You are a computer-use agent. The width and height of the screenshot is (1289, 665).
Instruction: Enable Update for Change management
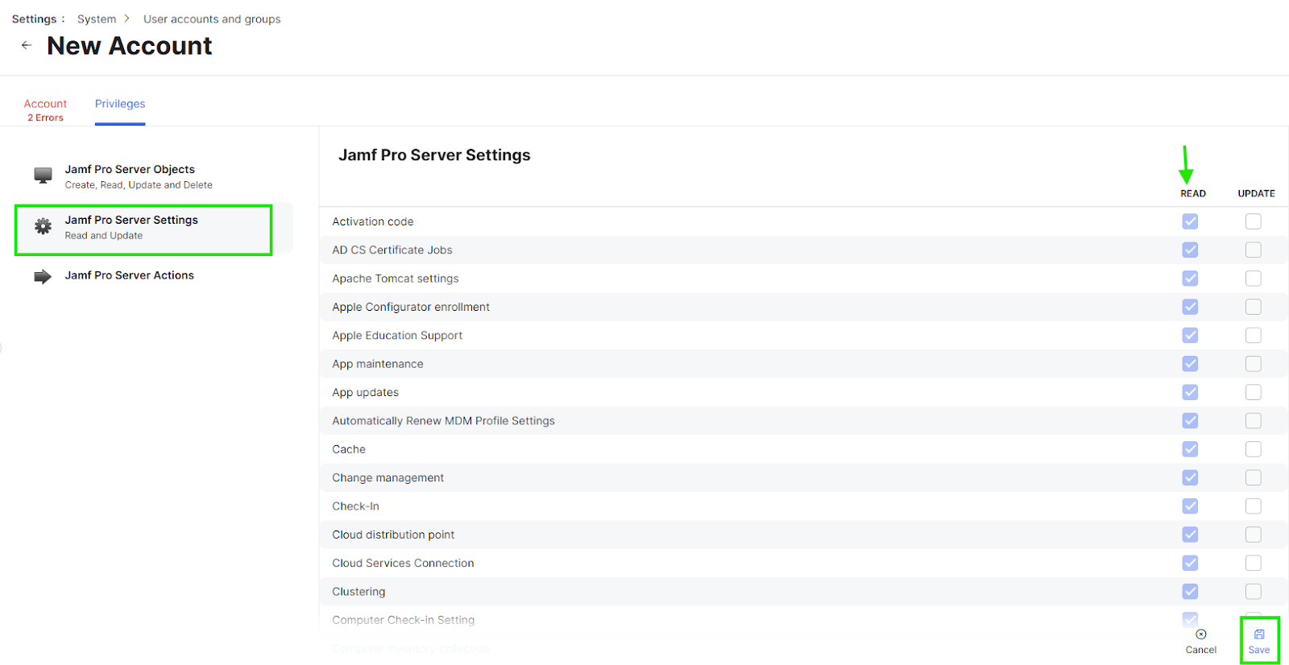tap(1254, 477)
